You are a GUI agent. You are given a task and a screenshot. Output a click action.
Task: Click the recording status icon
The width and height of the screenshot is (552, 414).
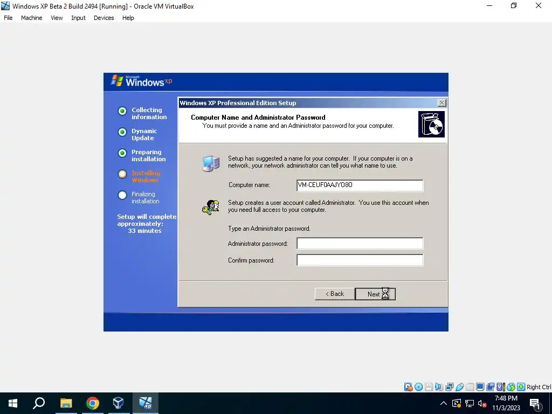490,387
